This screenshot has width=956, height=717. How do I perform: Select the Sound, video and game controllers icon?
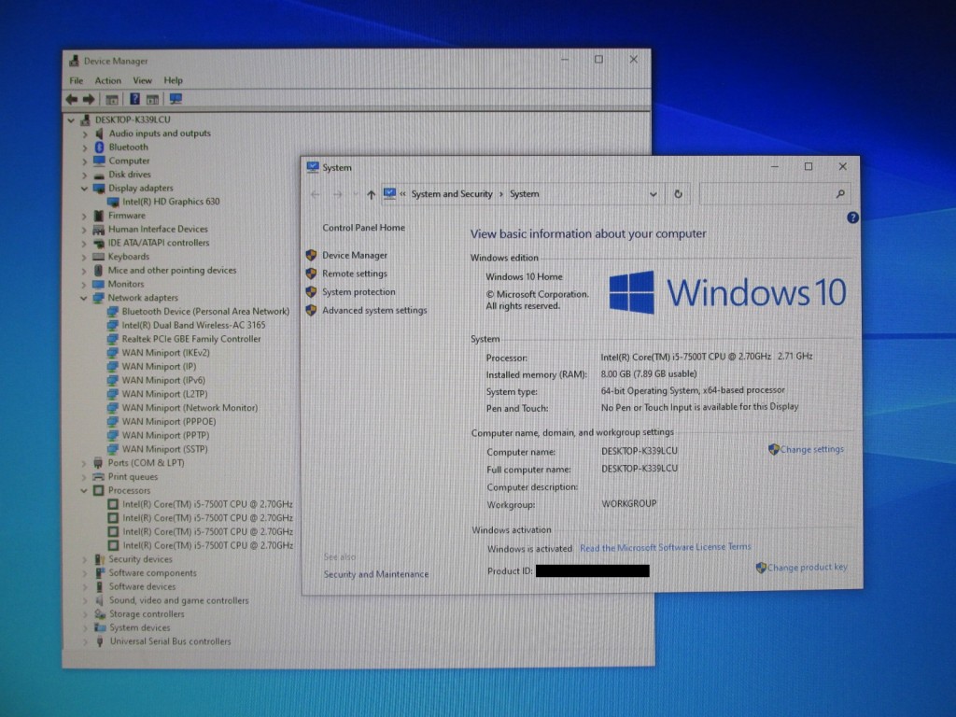(99, 600)
